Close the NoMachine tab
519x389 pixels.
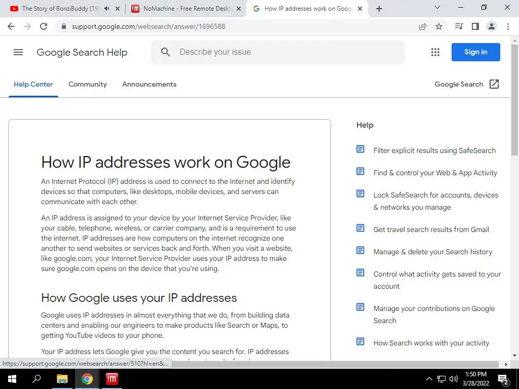[x=239, y=9]
